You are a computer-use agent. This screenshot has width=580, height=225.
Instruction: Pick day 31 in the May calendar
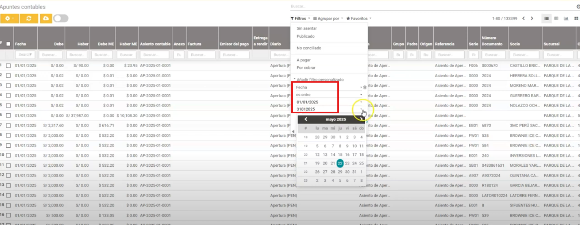pos(355,172)
